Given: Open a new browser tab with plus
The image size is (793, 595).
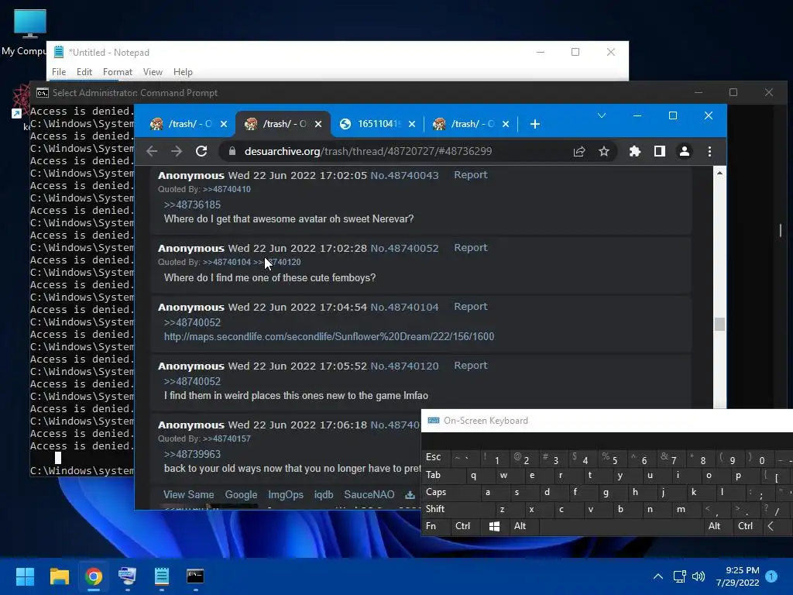Looking at the screenshot, I should (x=535, y=124).
